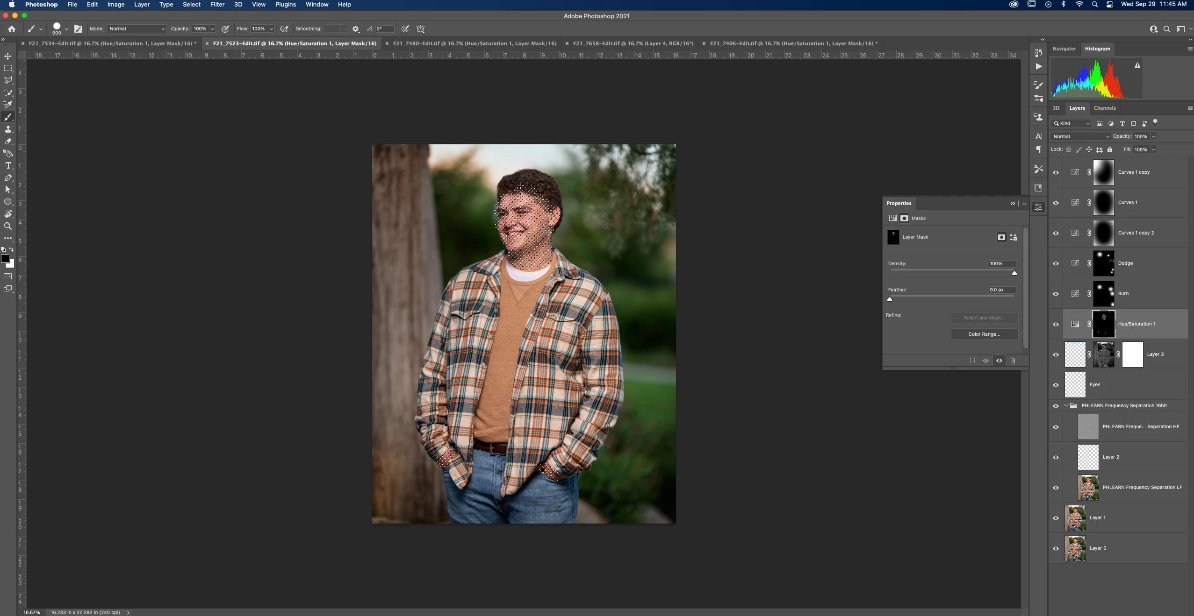
Task: Open the Filter menu
Action: (217, 5)
